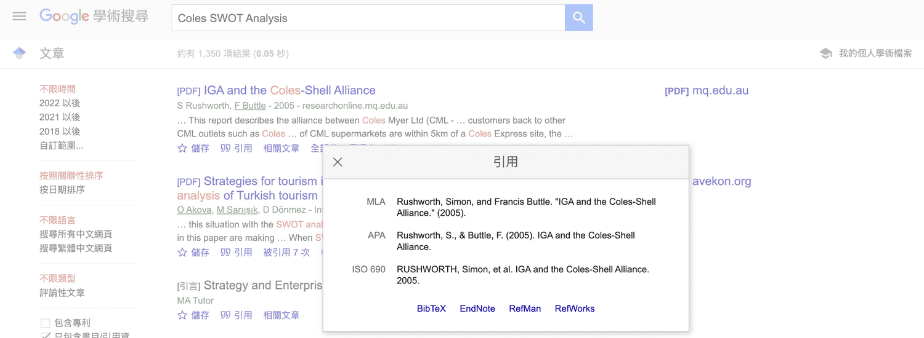Filter results to 2022 以後

click(60, 103)
